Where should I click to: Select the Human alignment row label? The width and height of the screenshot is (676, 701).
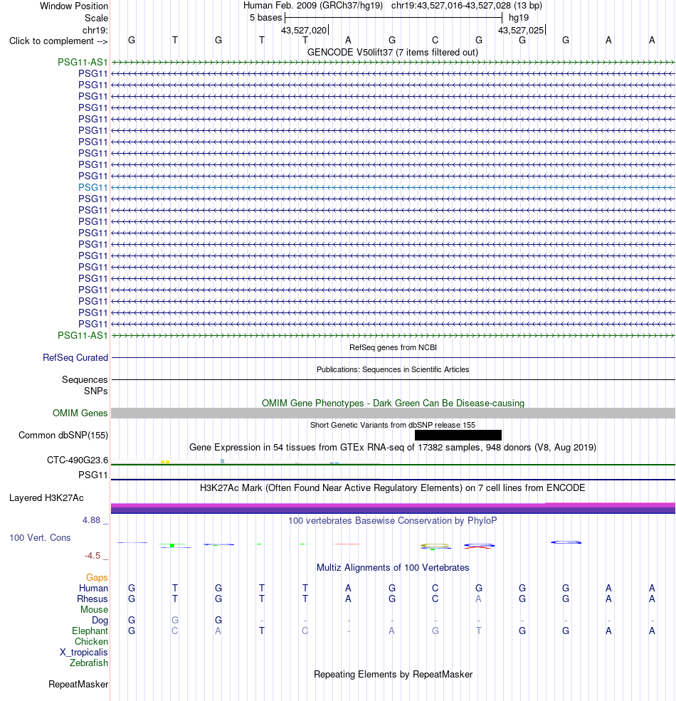(93, 589)
